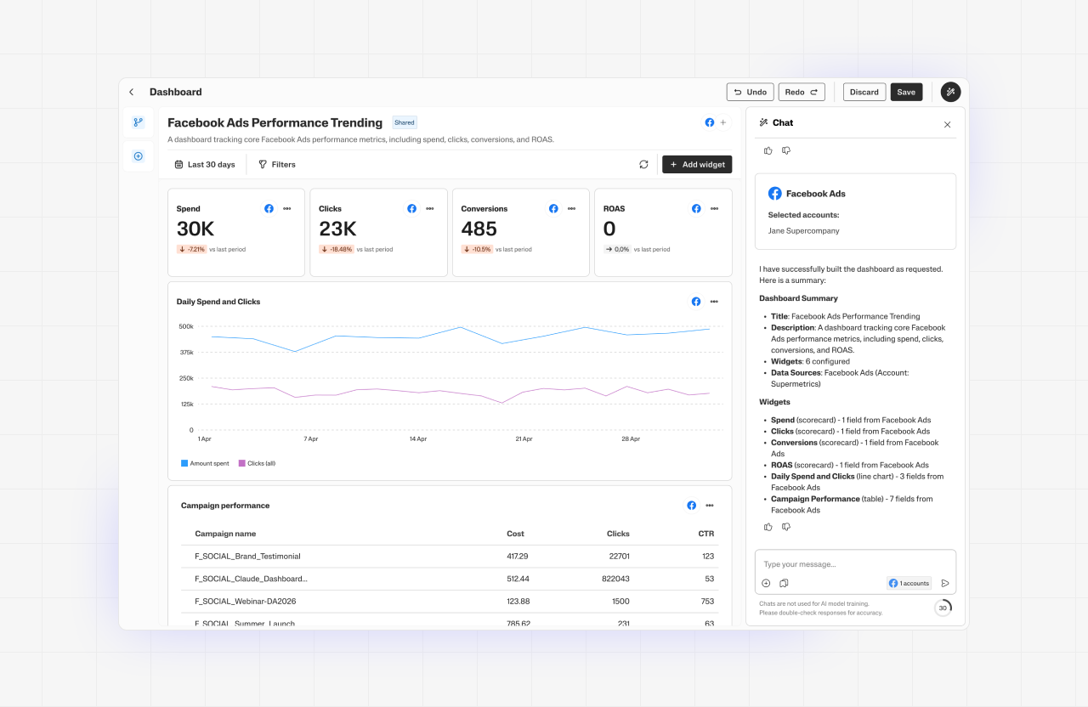
Task: Redo the last change
Action: pos(802,92)
